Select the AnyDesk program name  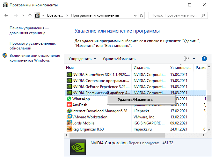click(x=80, y=105)
